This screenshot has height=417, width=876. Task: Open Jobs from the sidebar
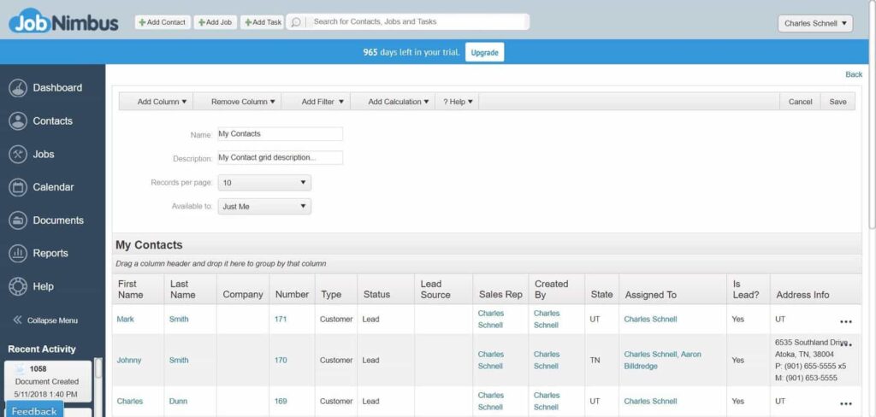coord(44,154)
